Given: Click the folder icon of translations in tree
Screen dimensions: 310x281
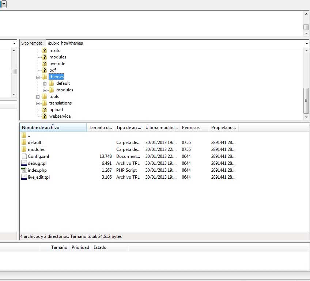Looking at the screenshot, I should coord(45,103).
